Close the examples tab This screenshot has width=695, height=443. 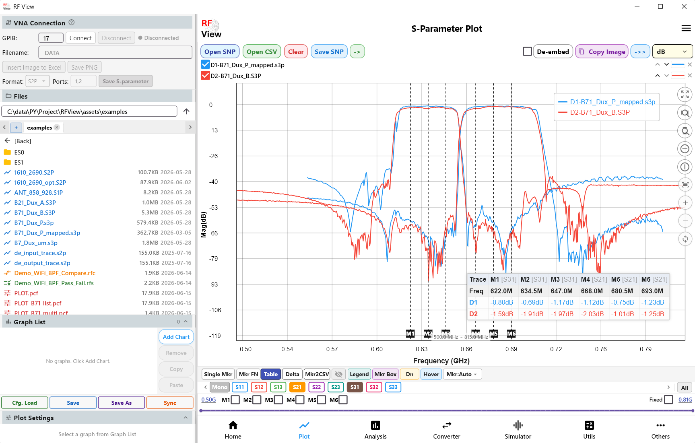(x=57, y=127)
